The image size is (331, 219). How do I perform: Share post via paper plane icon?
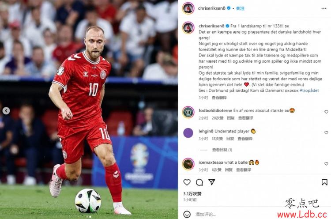click(212, 182)
